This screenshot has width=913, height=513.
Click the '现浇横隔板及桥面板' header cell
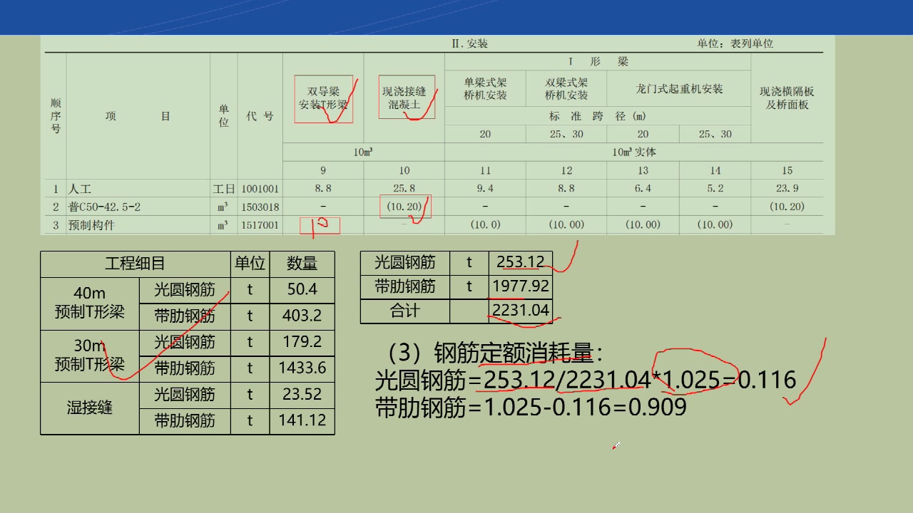click(787, 98)
